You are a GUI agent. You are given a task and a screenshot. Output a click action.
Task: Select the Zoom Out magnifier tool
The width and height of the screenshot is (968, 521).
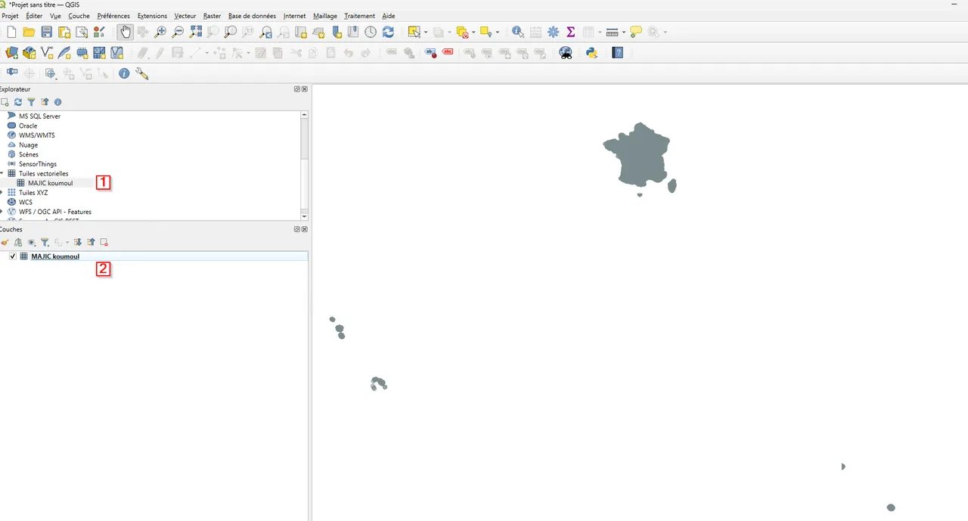(x=178, y=32)
